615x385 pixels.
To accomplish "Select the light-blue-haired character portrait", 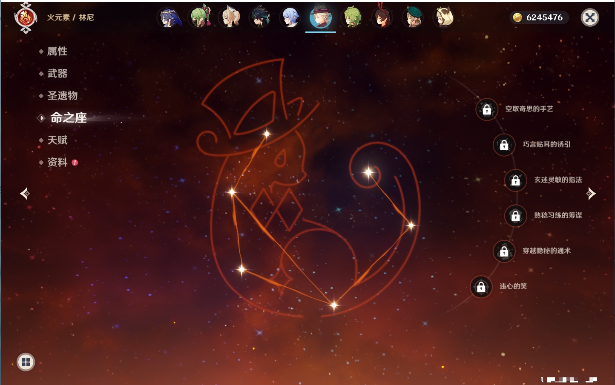I will pyautogui.click(x=290, y=18).
